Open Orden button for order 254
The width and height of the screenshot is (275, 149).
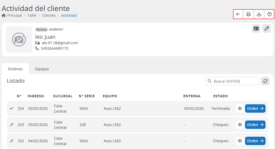coord(255,108)
